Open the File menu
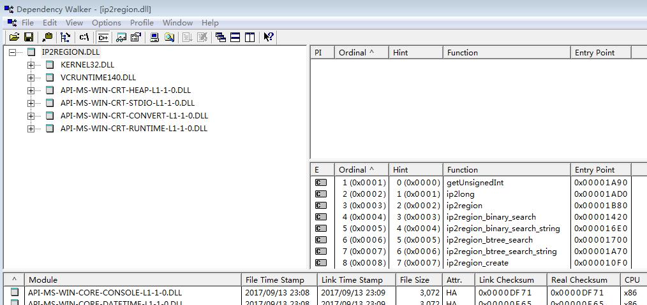This screenshot has width=647, height=305. coord(27,23)
